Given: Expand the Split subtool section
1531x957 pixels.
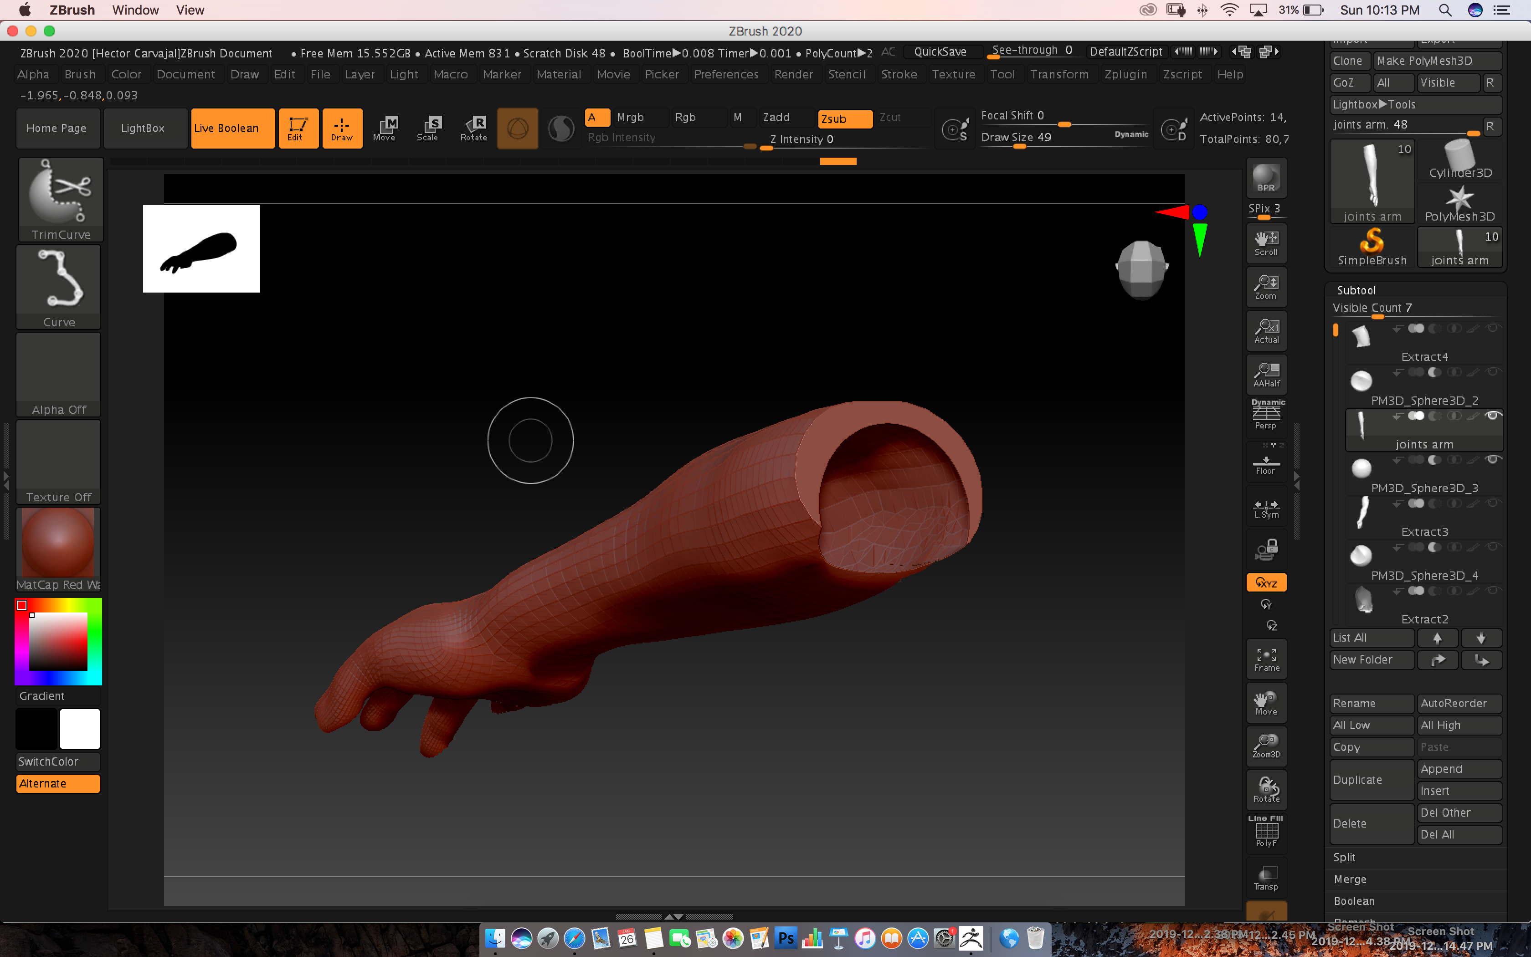Looking at the screenshot, I should [1344, 857].
